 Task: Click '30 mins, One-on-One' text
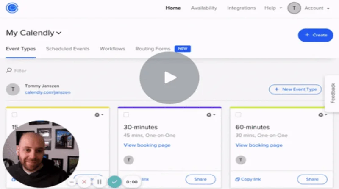pos(261,136)
